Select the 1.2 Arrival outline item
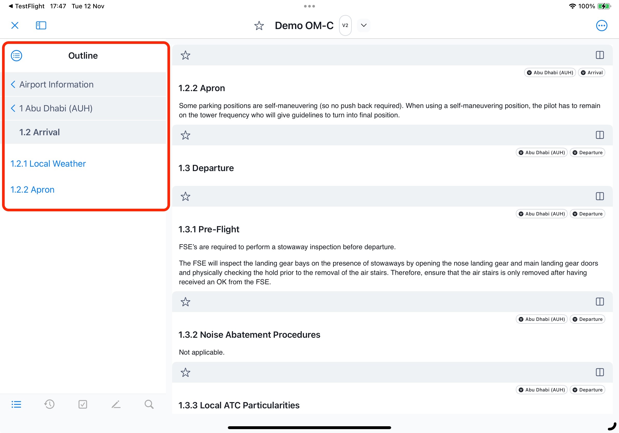This screenshot has width=619, height=433. (40, 132)
